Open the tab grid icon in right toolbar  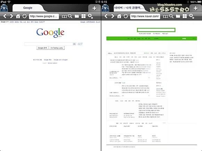pyautogui.click(x=185, y=16)
